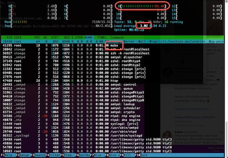Open republik.ch link in background window
The image size is (228, 158).
coord(193,109)
